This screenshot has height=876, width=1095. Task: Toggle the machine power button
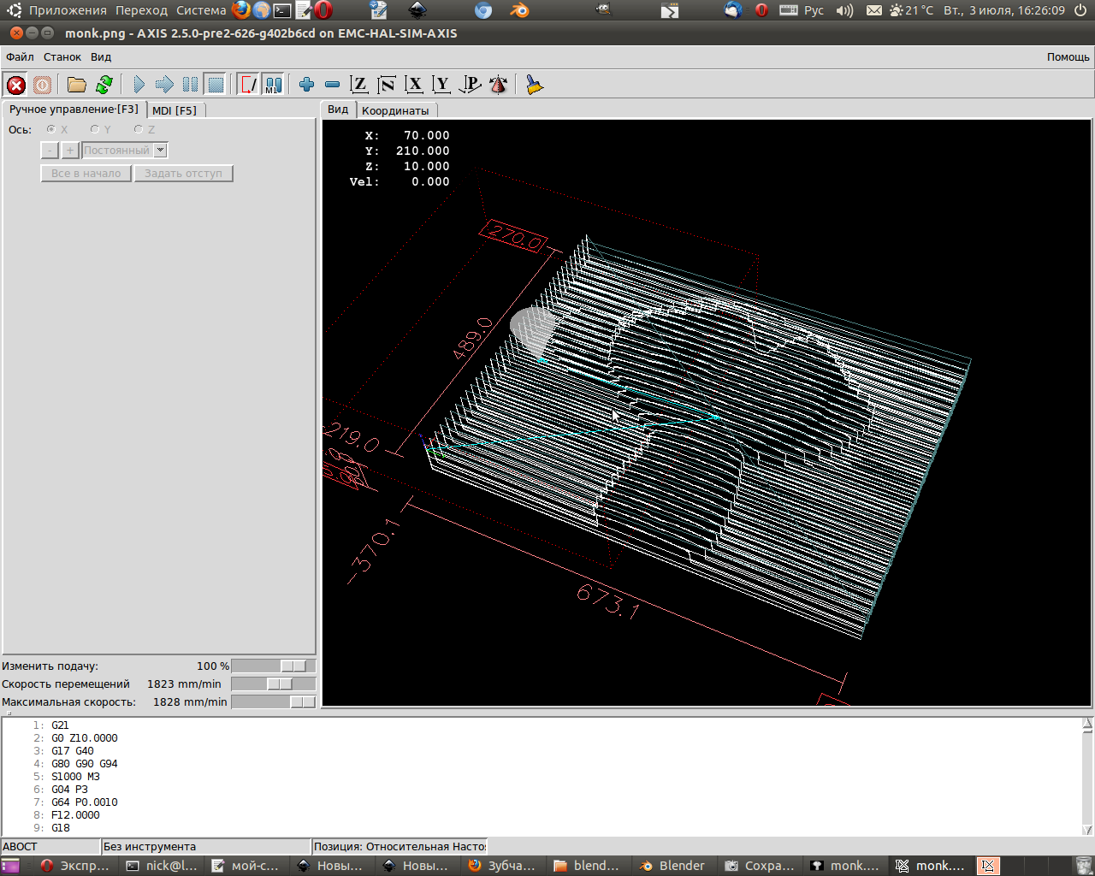42,85
